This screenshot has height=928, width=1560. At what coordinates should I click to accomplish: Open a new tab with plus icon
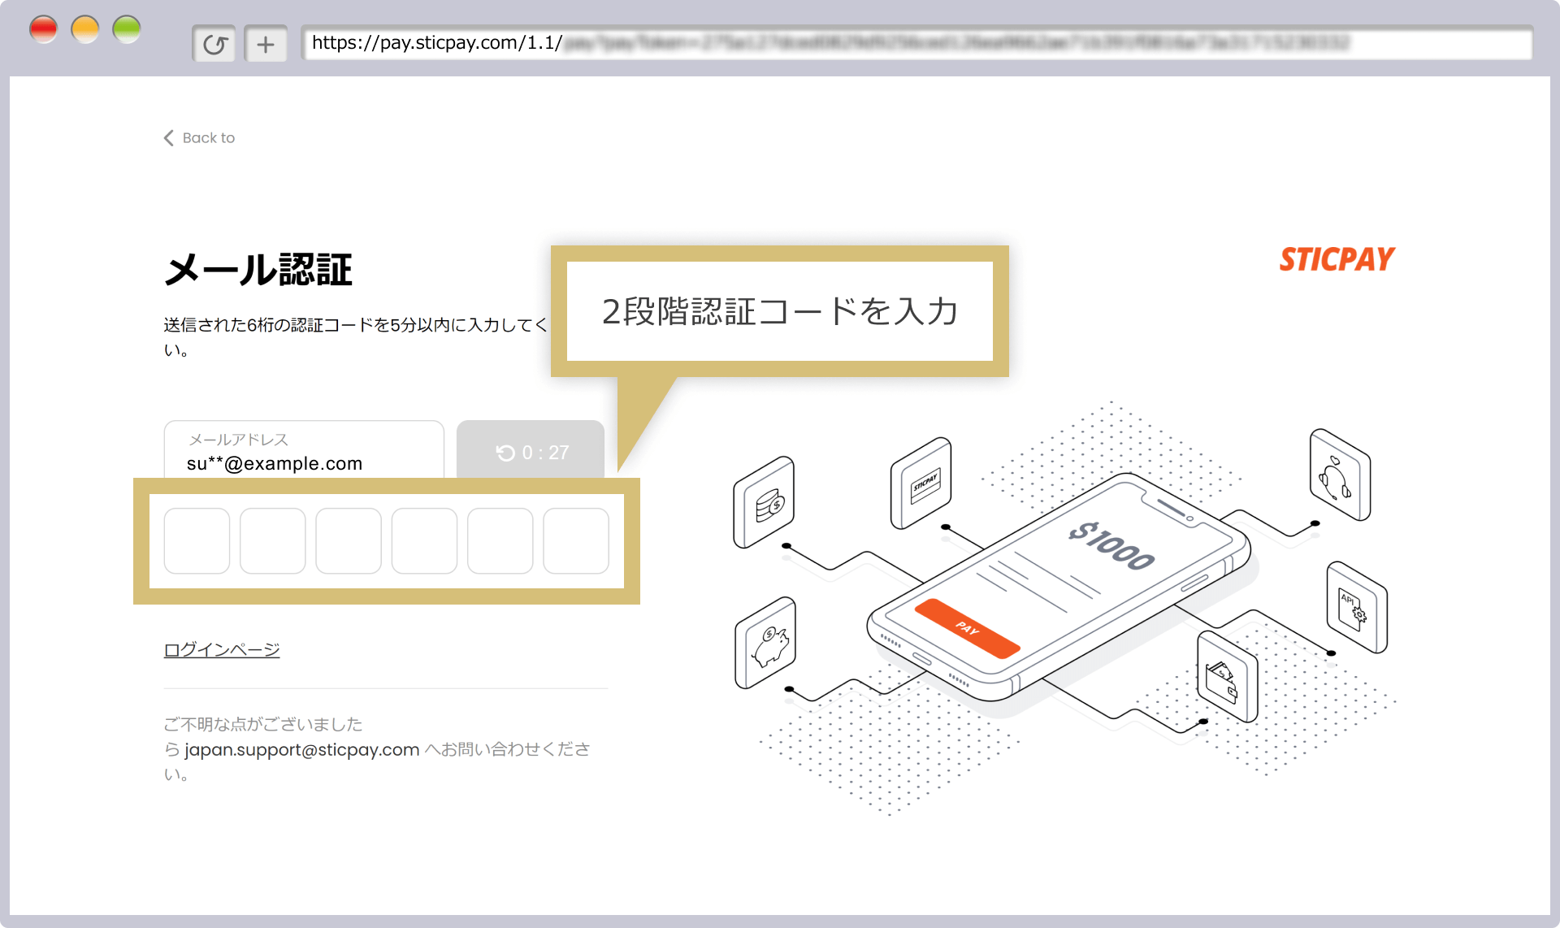(266, 44)
